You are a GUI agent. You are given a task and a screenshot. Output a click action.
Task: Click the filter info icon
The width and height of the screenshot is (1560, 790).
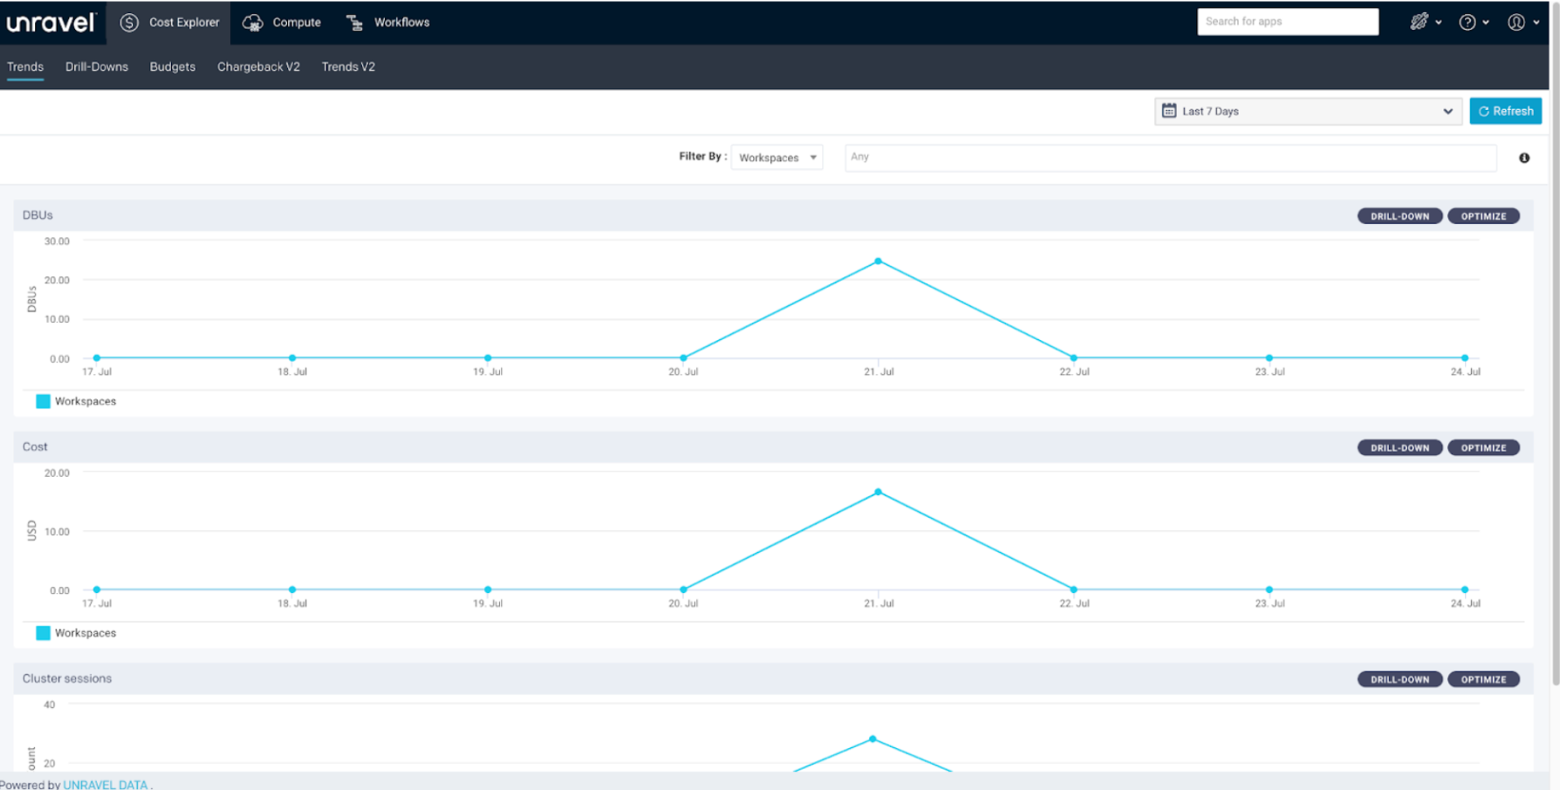pos(1523,158)
